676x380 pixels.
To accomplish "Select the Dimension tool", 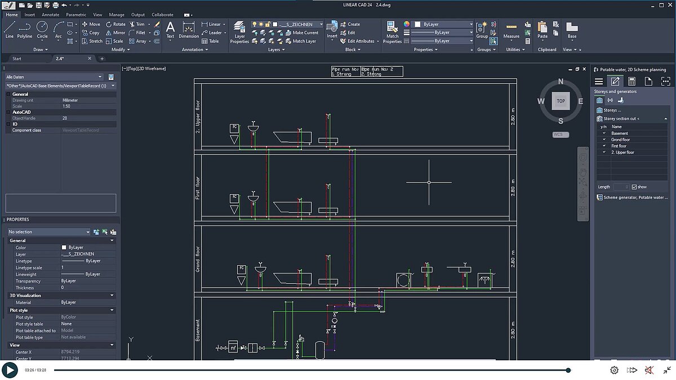I will click(188, 30).
